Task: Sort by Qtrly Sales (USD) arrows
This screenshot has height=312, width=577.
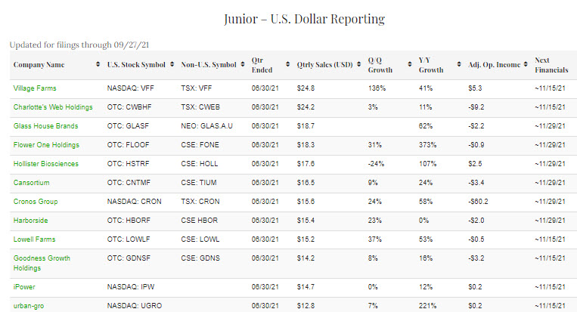Action: click(x=360, y=65)
